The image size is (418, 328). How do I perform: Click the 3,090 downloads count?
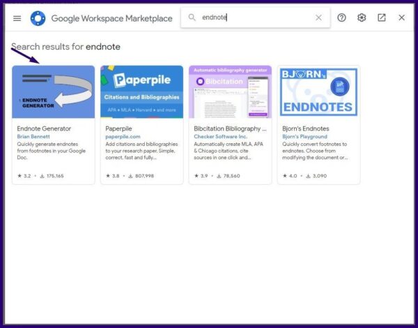point(316,176)
